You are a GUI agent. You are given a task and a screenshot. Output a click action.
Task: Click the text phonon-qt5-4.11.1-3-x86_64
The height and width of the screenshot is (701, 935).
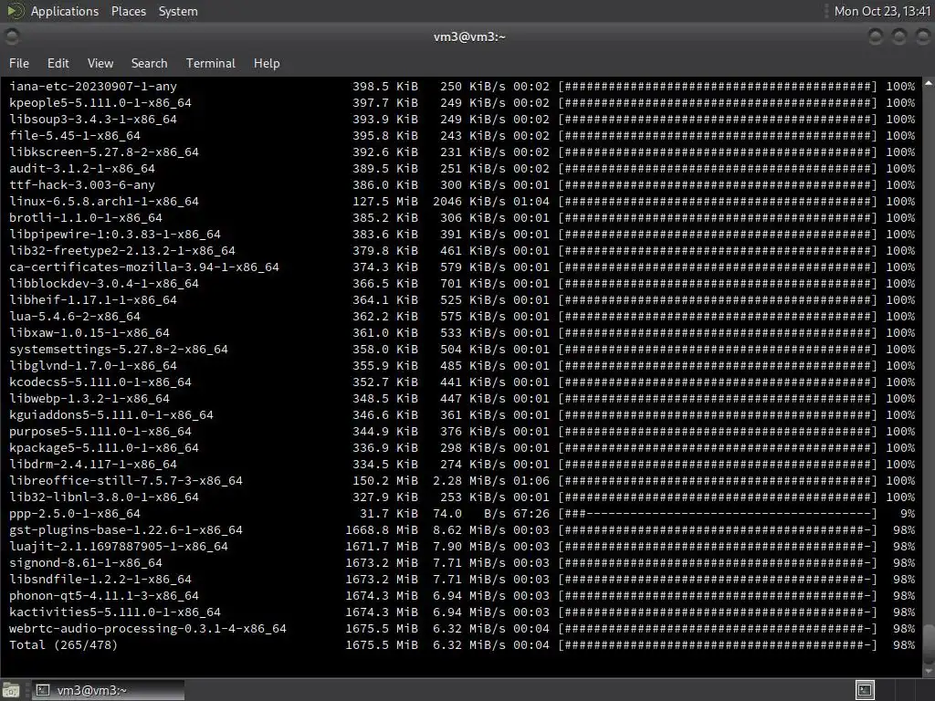click(104, 596)
